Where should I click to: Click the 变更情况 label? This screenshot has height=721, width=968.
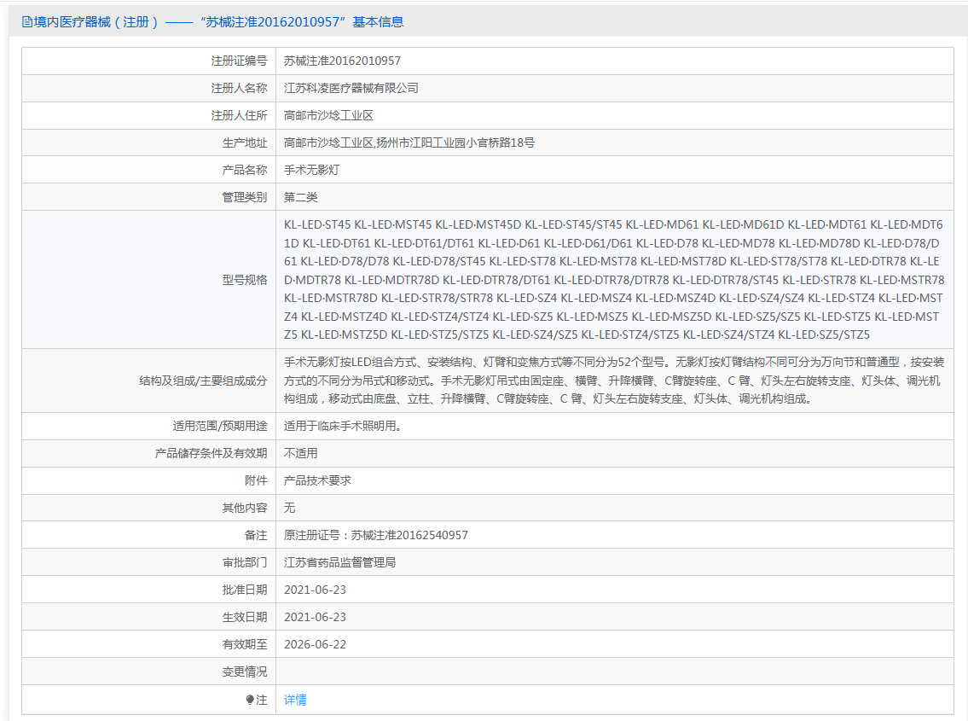click(x=245, y=672)
